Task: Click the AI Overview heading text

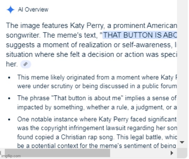Action: 33,9
